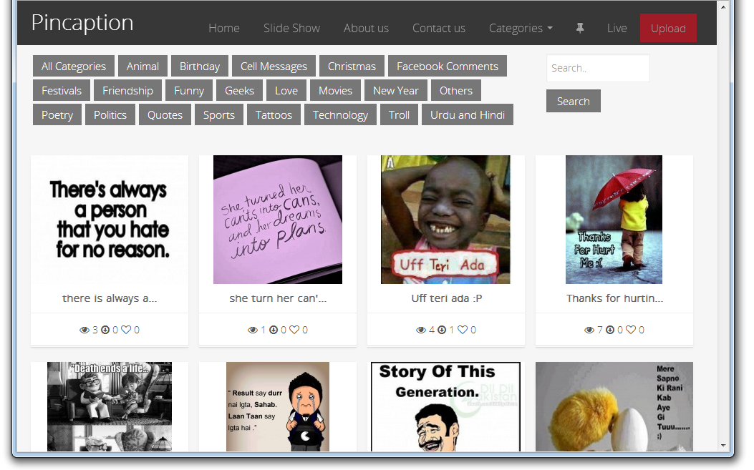Click the eye views icon under 'there is always a...'

(x=84, y=331)
